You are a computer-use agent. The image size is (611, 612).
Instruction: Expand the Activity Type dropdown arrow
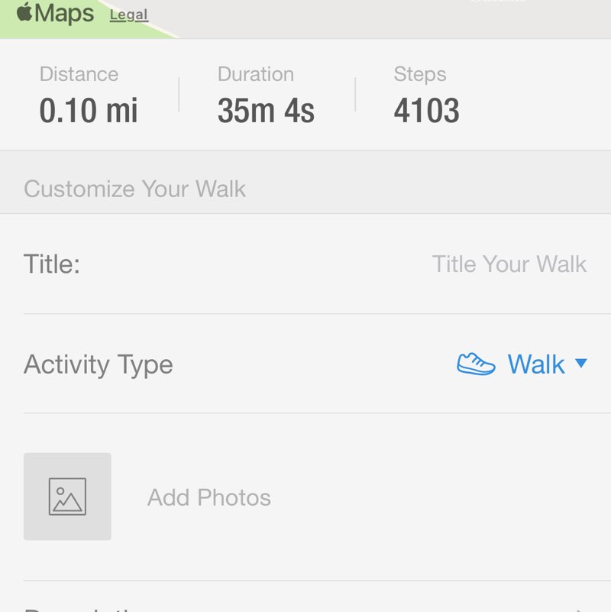click(x=580, y=364)
